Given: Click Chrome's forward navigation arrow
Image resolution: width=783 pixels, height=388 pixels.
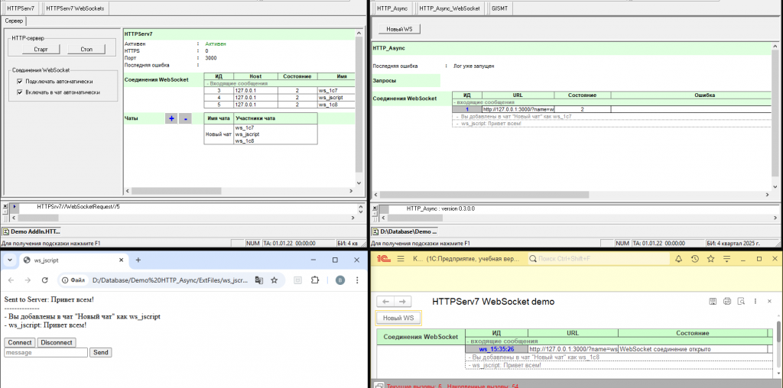Looking at the screenshot, I should [x=28, y=280].
